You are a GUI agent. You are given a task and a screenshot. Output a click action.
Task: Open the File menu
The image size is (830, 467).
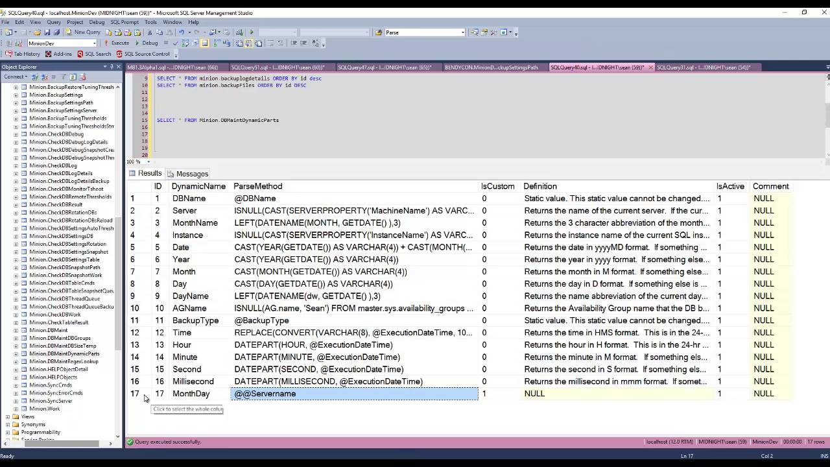pos(5,22)
